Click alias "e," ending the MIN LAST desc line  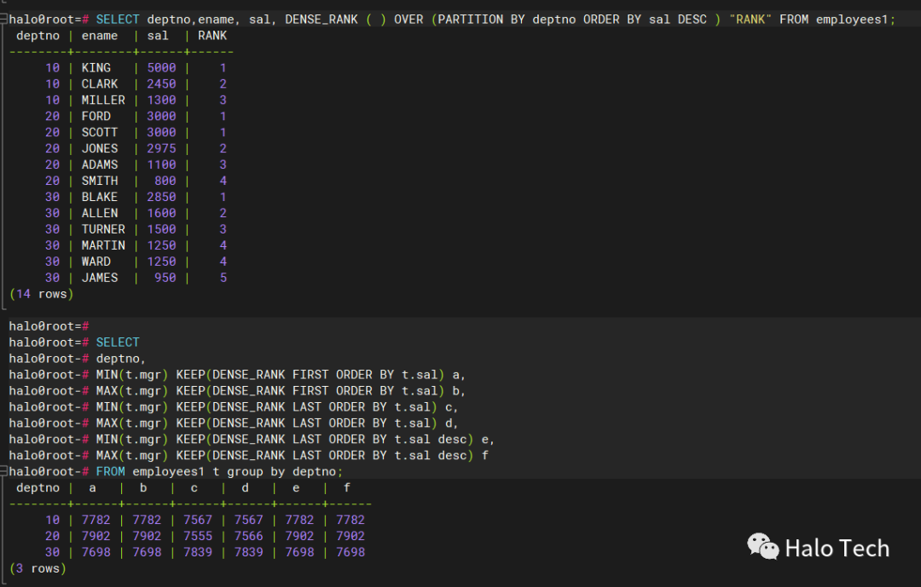(488, 440)
